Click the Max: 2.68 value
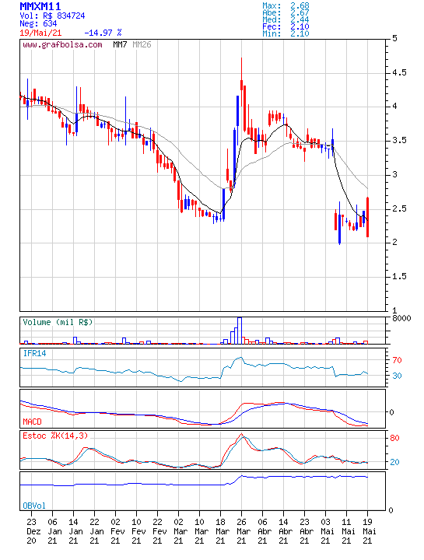 pos(286,5)
